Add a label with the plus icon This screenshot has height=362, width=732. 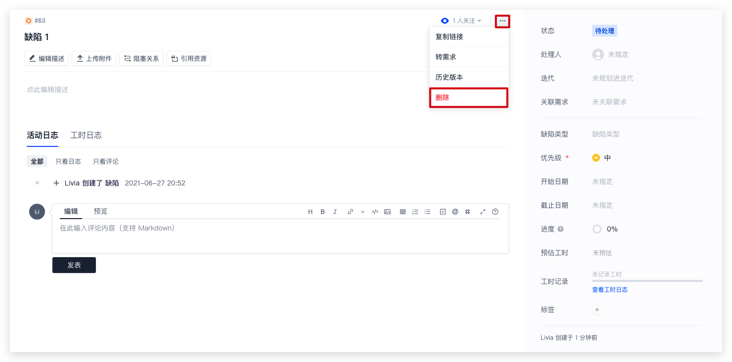coord(597,310)
